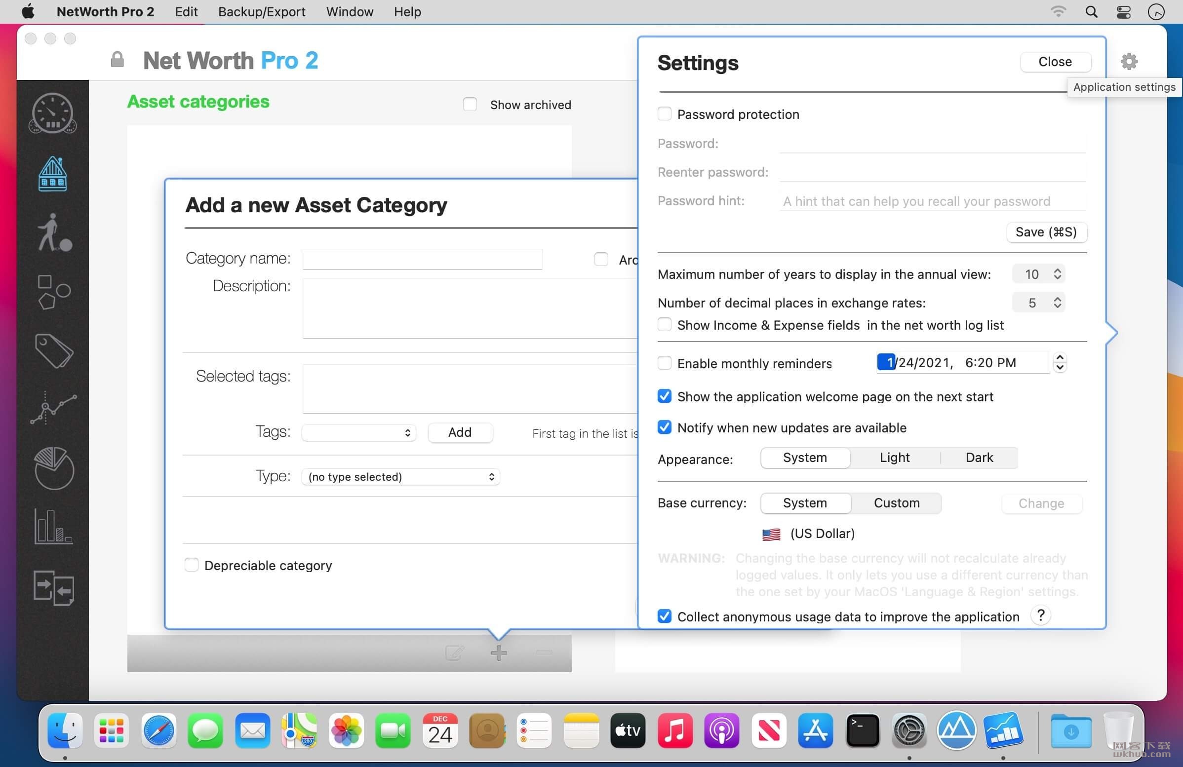Check the Show archived checkbox
The height and width of the screenshot is (767, 1183).
click(x=470, y=104)
